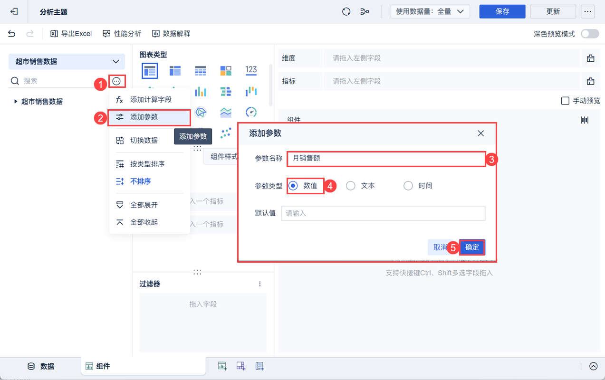Select the range area chart type
Viewport: 605px width, 380px height.
(226, 112)
